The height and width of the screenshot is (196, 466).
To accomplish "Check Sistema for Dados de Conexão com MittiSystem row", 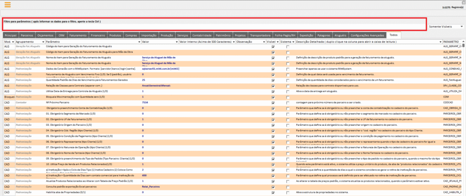I will point(288,69).
